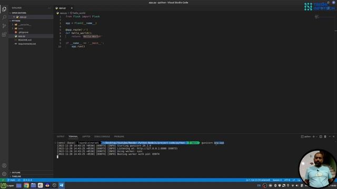Click in the terminal input cursor area
This screenshot has height=189, width=337.
(x=57, y=157)
